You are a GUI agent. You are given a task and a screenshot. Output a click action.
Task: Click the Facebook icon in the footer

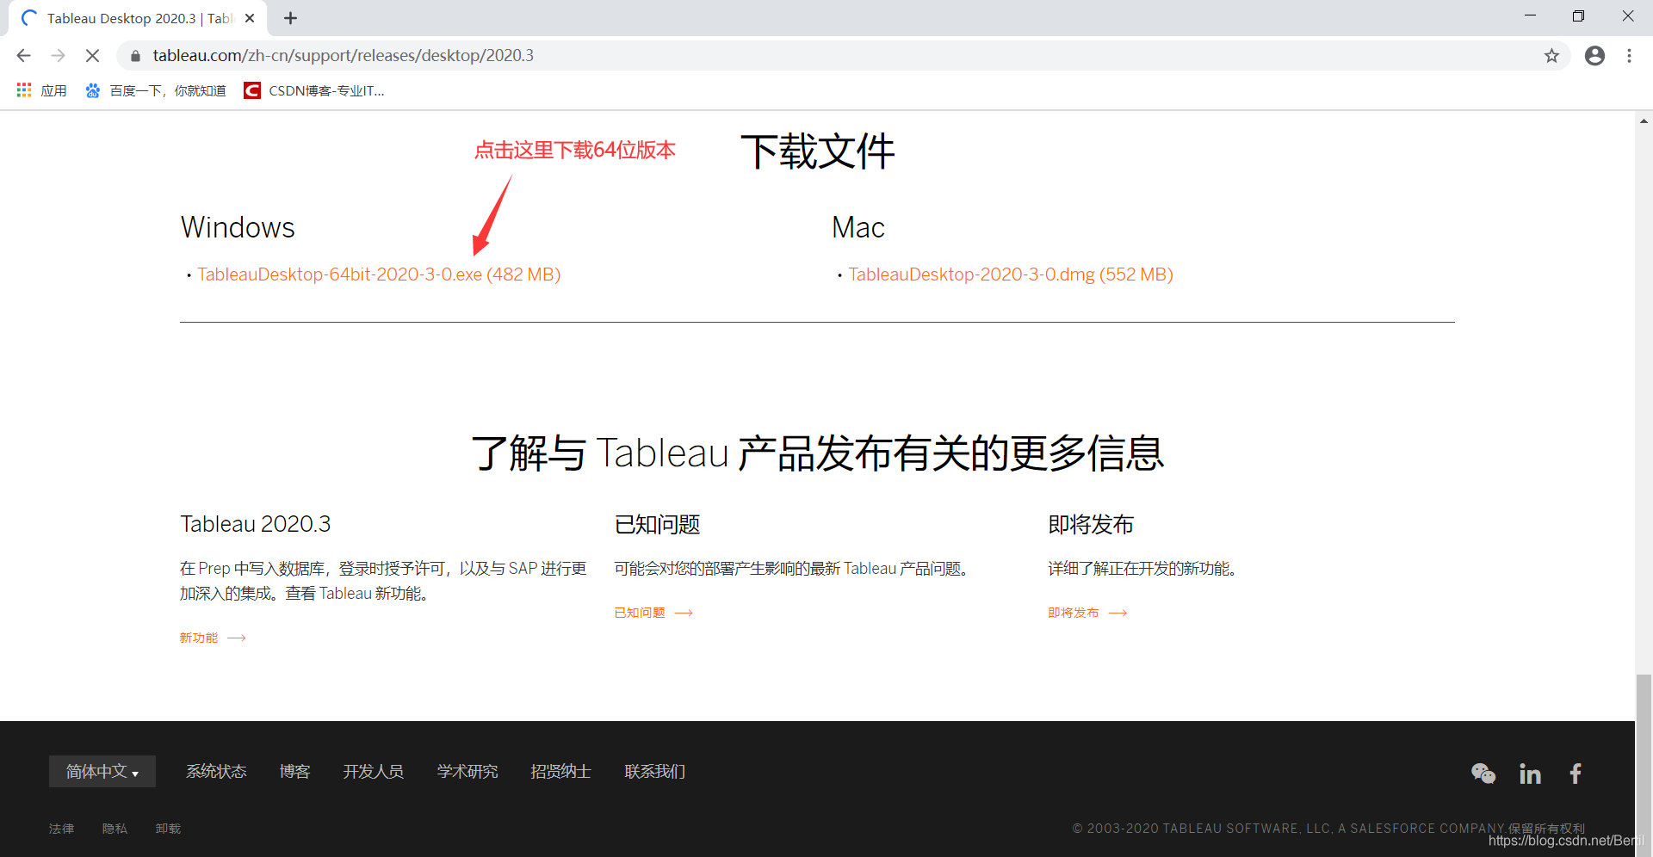[1576, 774]
